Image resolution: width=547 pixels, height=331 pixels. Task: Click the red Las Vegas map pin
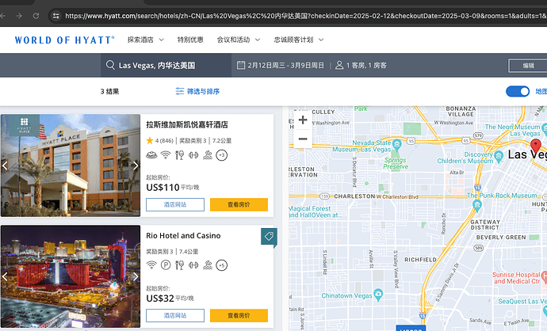[536, 146]
